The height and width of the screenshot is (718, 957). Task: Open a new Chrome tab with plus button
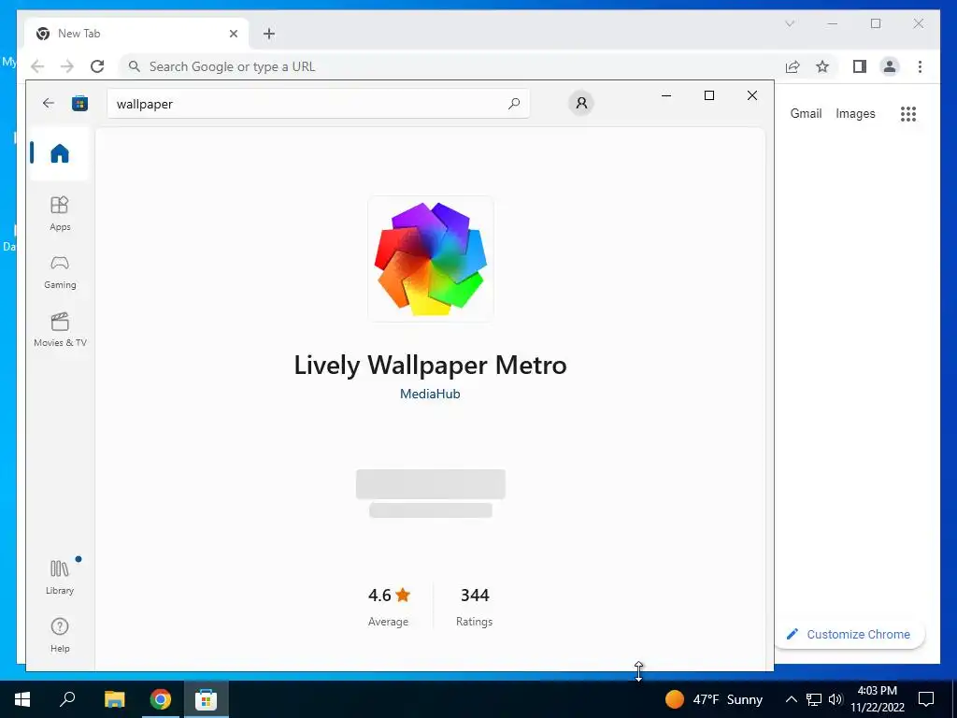click(269, 34)
